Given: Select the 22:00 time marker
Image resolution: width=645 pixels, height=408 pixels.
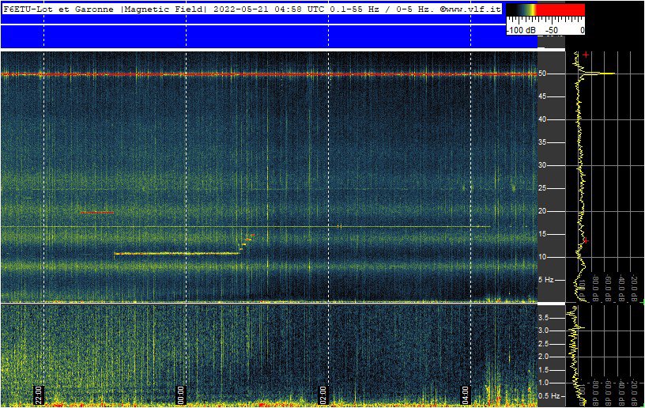Looking at the screenshot, I should click(x=38, y=393).
